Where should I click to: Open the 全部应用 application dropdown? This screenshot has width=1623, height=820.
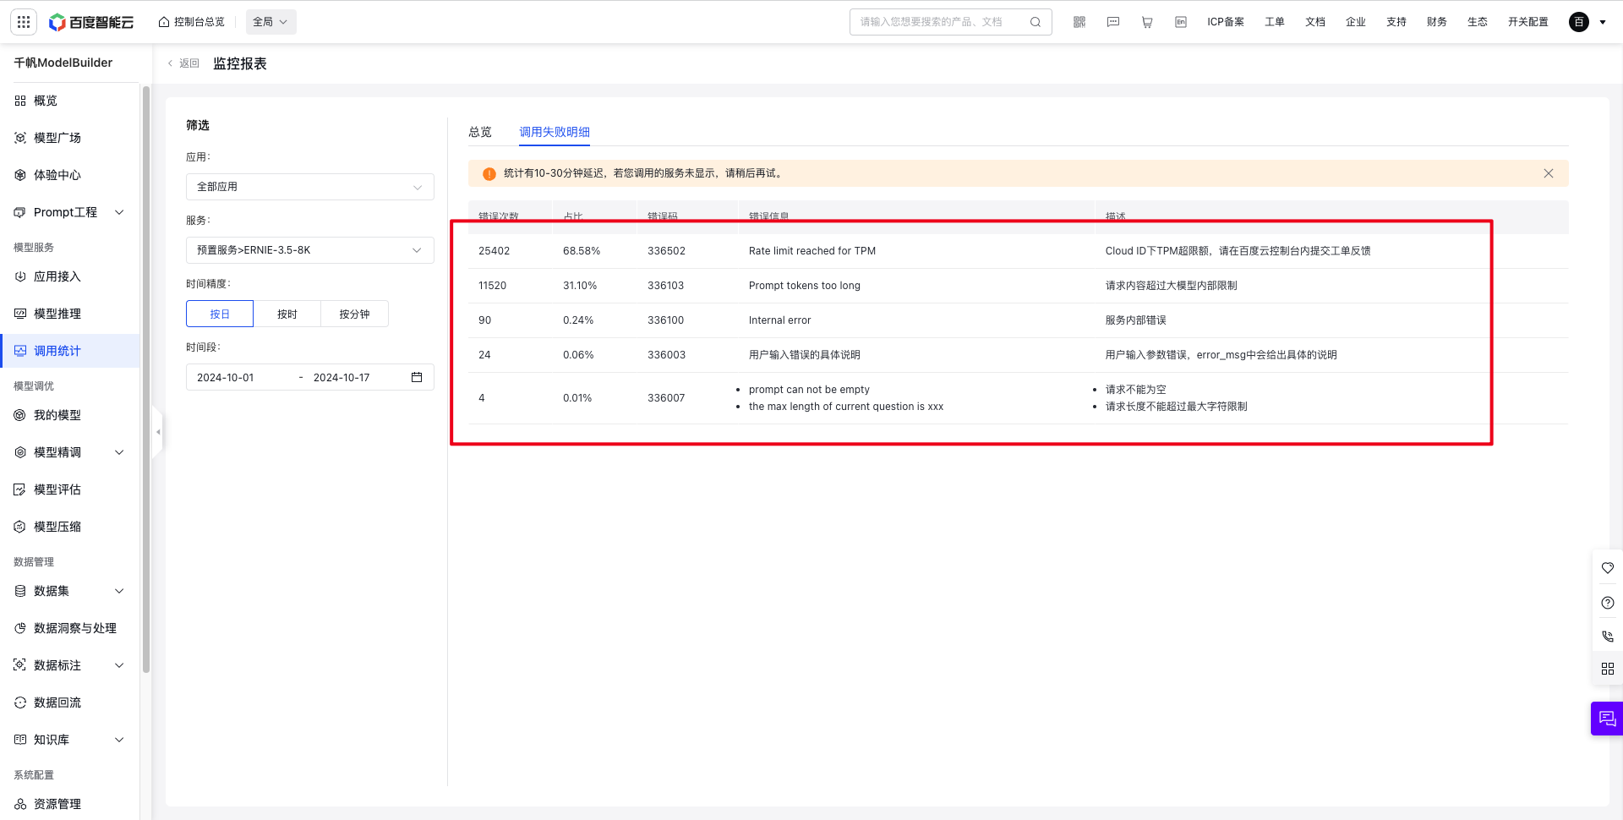pyautogui.click(x=310, y=187)
